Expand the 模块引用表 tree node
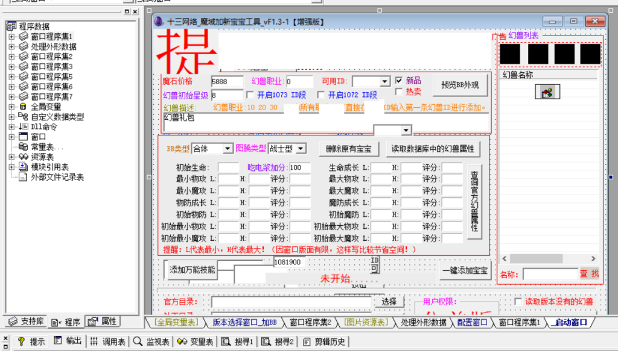 [x=11, y=167]
